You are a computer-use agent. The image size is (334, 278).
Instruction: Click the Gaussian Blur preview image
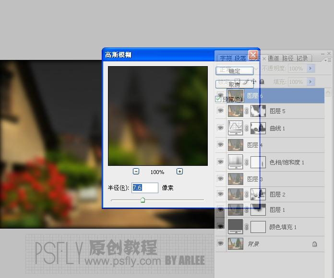[158, 116]
